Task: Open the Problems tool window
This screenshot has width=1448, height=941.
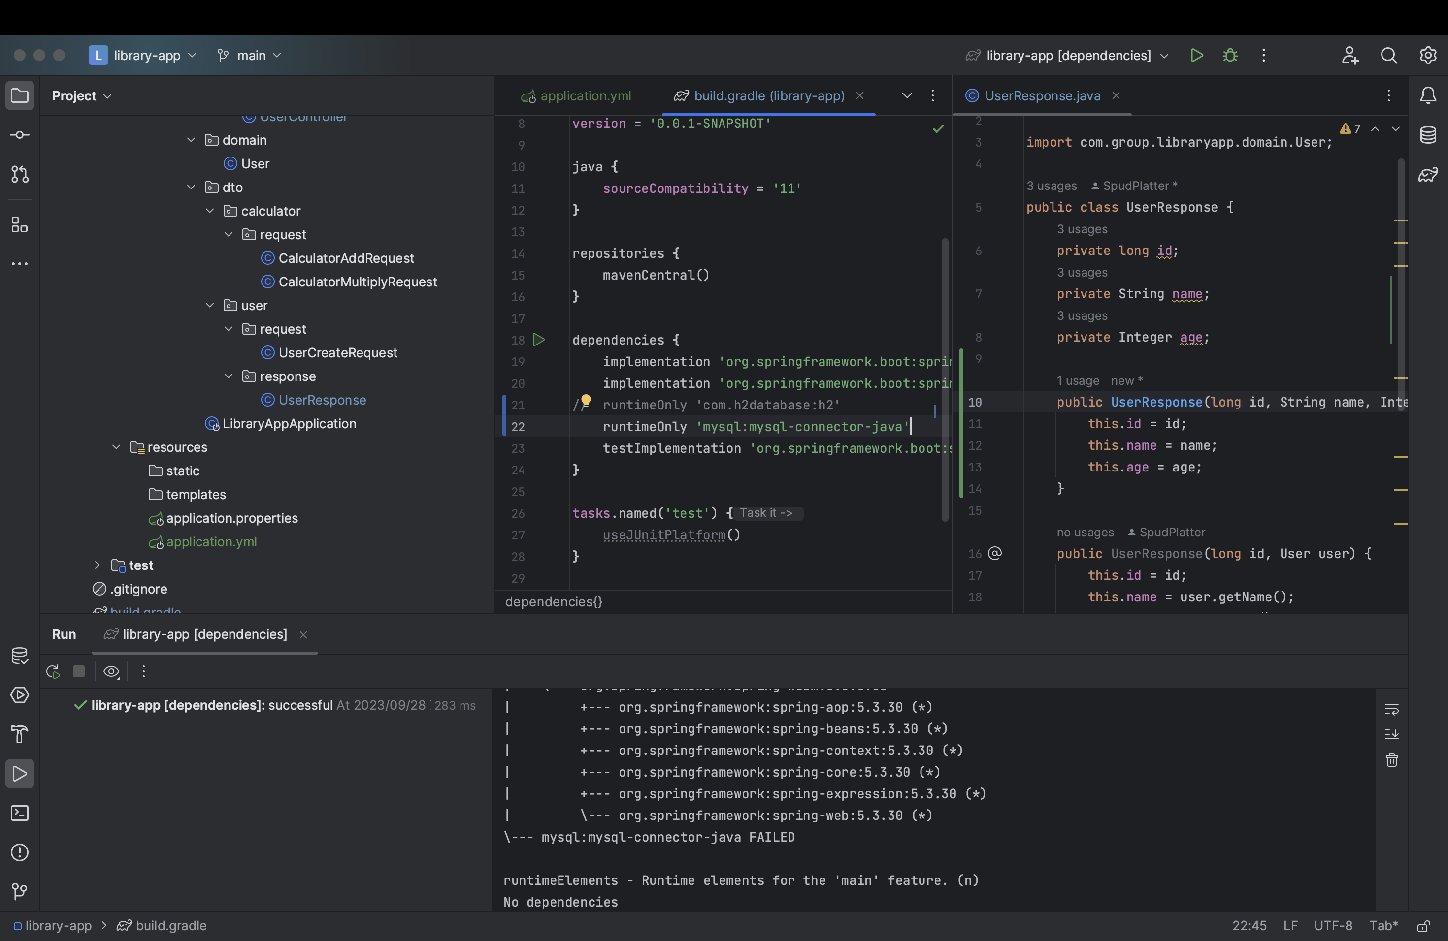Action: click(x=20, y=852)
